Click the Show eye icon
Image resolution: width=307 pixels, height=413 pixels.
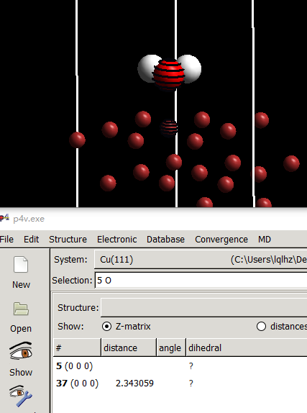click(x=21, y=350)
